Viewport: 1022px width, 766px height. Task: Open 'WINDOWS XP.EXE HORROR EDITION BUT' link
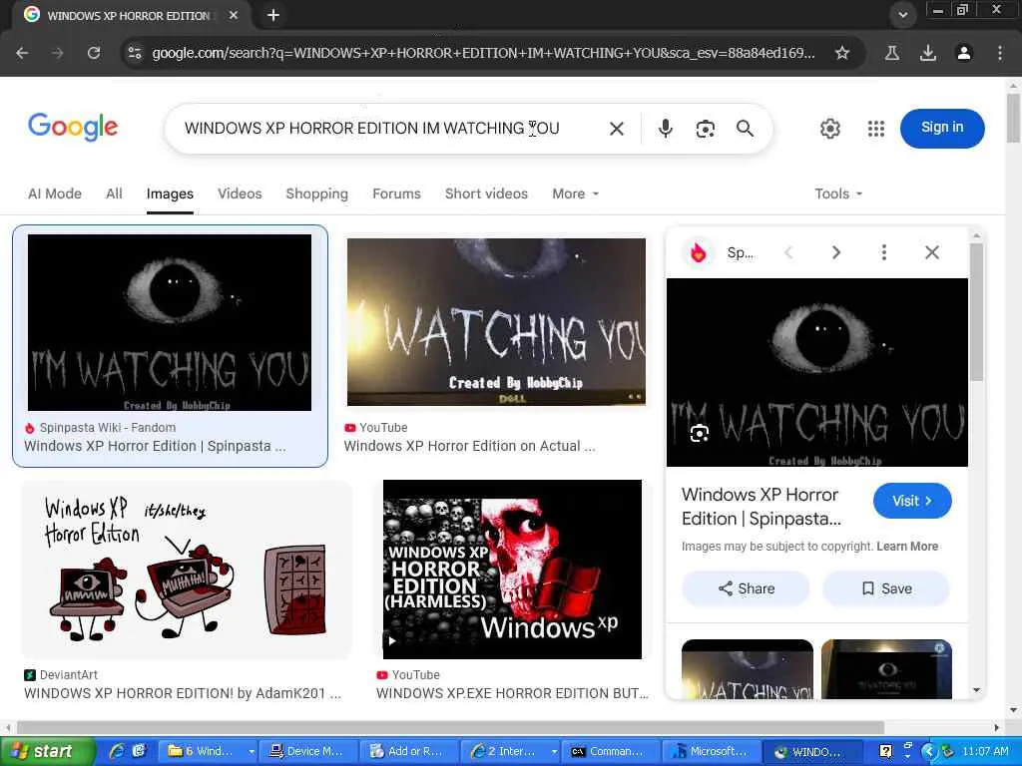(x=512, y=693)
